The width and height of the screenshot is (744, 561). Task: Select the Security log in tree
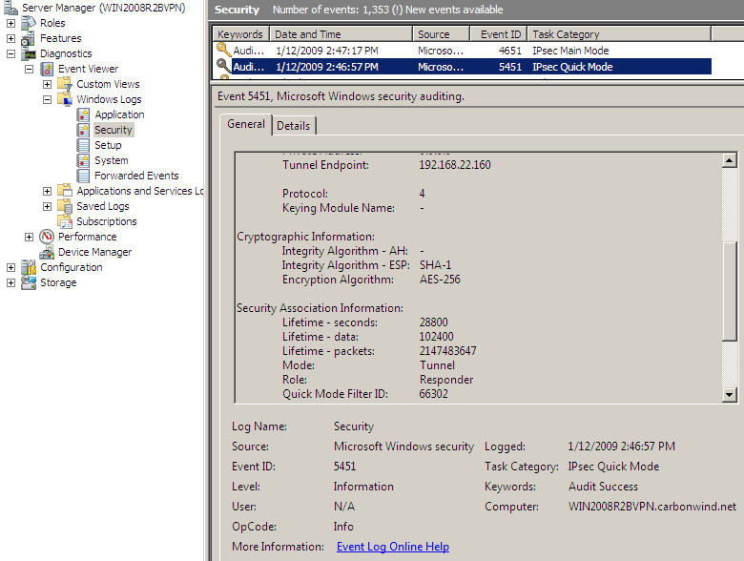click(x=113, y=130)
